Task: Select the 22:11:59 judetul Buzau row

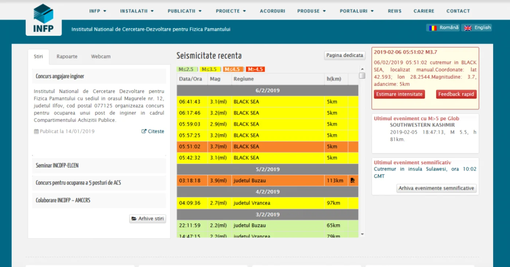Action: [268, 226]
